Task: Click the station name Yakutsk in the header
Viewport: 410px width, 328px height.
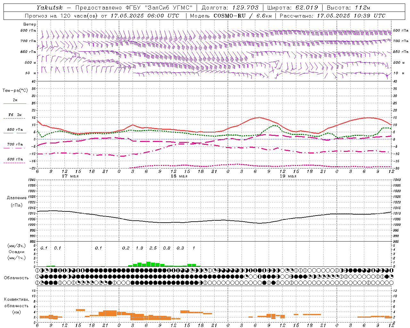Action: [49, 8]
